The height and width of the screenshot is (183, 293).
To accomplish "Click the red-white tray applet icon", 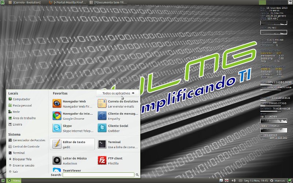I will click(227, 180).
